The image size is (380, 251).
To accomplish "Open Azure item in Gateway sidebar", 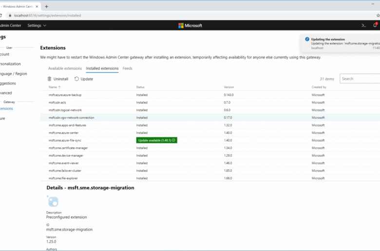I will (x=2, y=118).
